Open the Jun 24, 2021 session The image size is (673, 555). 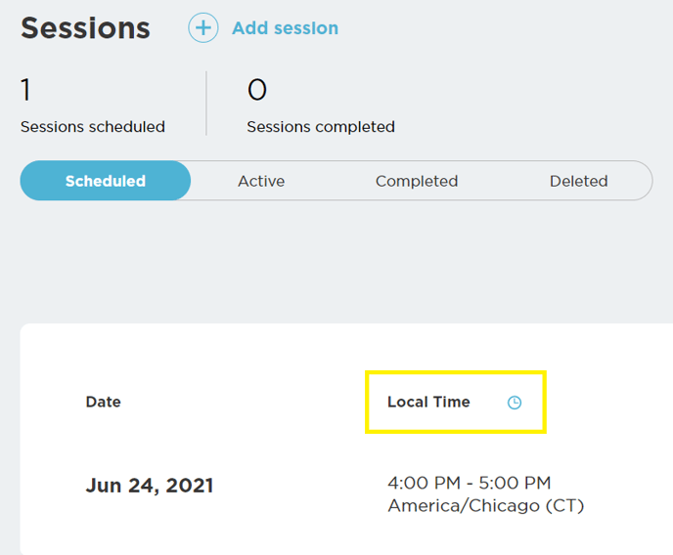tap(150, 486)
